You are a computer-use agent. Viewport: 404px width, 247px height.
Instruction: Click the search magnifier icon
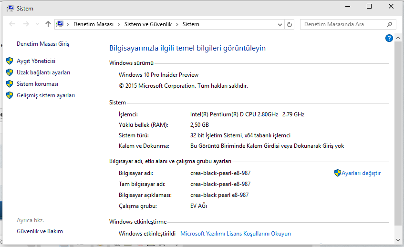pos(389,24)
